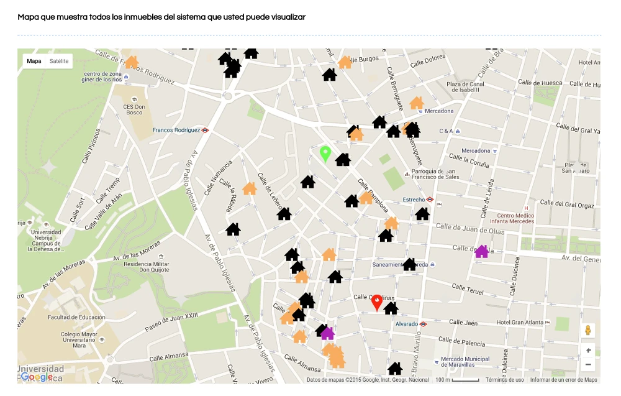This screenshot has height=396, width=621.
Task: Zoom out with the minus button
Action: pyautogui.click(x=588, y=364)
